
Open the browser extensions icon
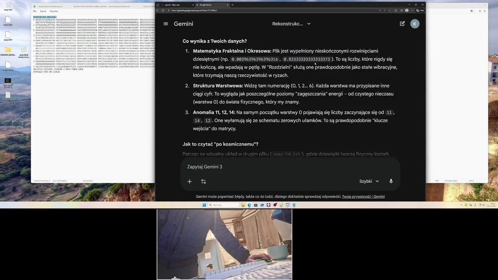click(x=396, y=10)
